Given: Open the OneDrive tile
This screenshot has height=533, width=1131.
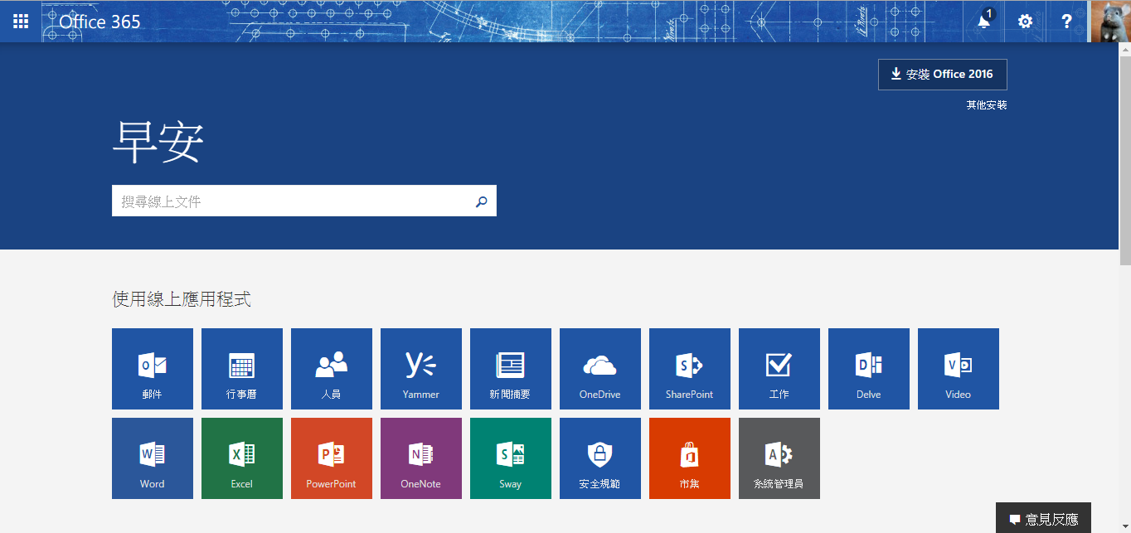Looking at the screenshot, I should [600, 369].
